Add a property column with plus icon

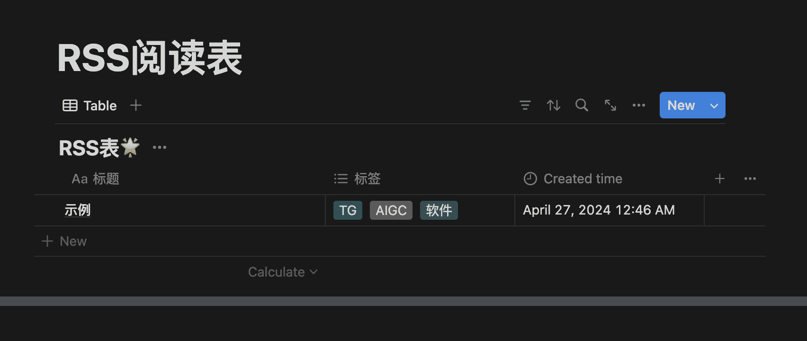719,179
